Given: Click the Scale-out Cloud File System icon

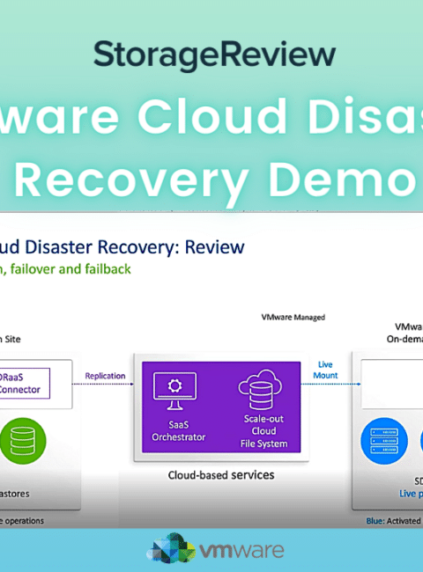Looking at the screenshot, I should (260, 389).
